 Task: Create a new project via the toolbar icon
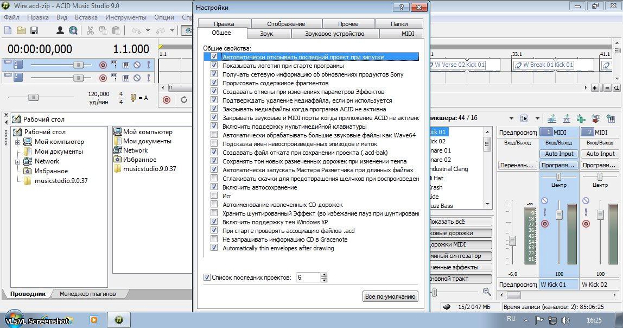[8, 30]
